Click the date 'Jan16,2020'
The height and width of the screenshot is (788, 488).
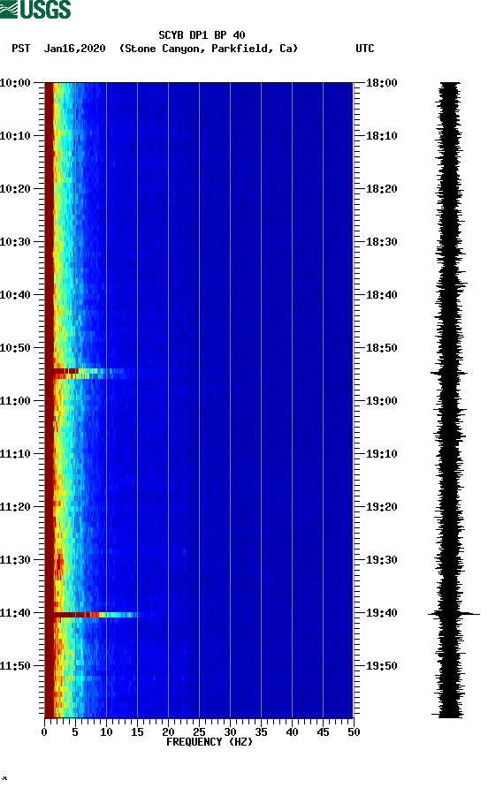tap(74, 49)
